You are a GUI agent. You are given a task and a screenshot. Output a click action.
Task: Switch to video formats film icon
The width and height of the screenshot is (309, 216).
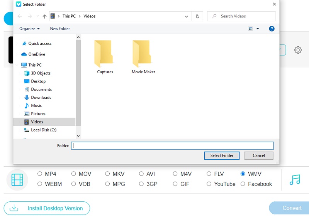point(17,180)
